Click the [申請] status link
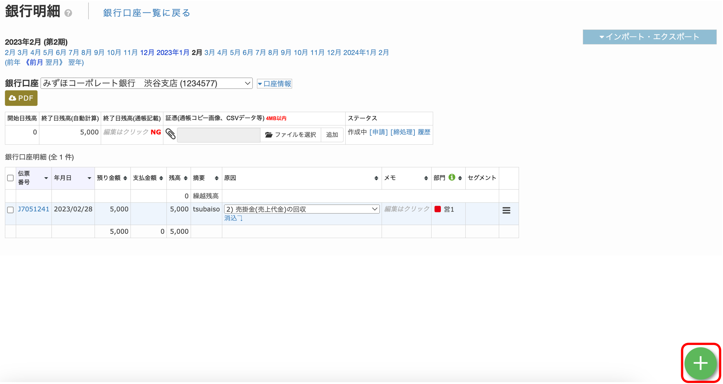Image resolution: width=723 pixels, height=384 pixels. click(378, 132)
